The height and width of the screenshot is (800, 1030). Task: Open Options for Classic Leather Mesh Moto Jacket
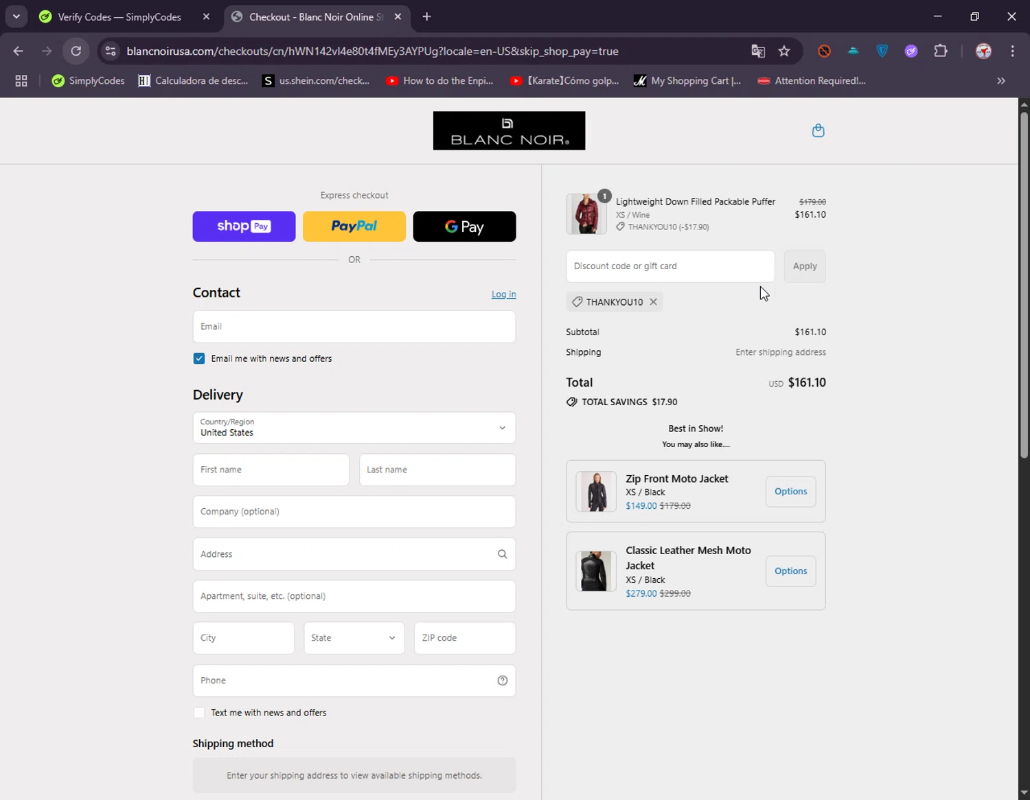(790, 571)
